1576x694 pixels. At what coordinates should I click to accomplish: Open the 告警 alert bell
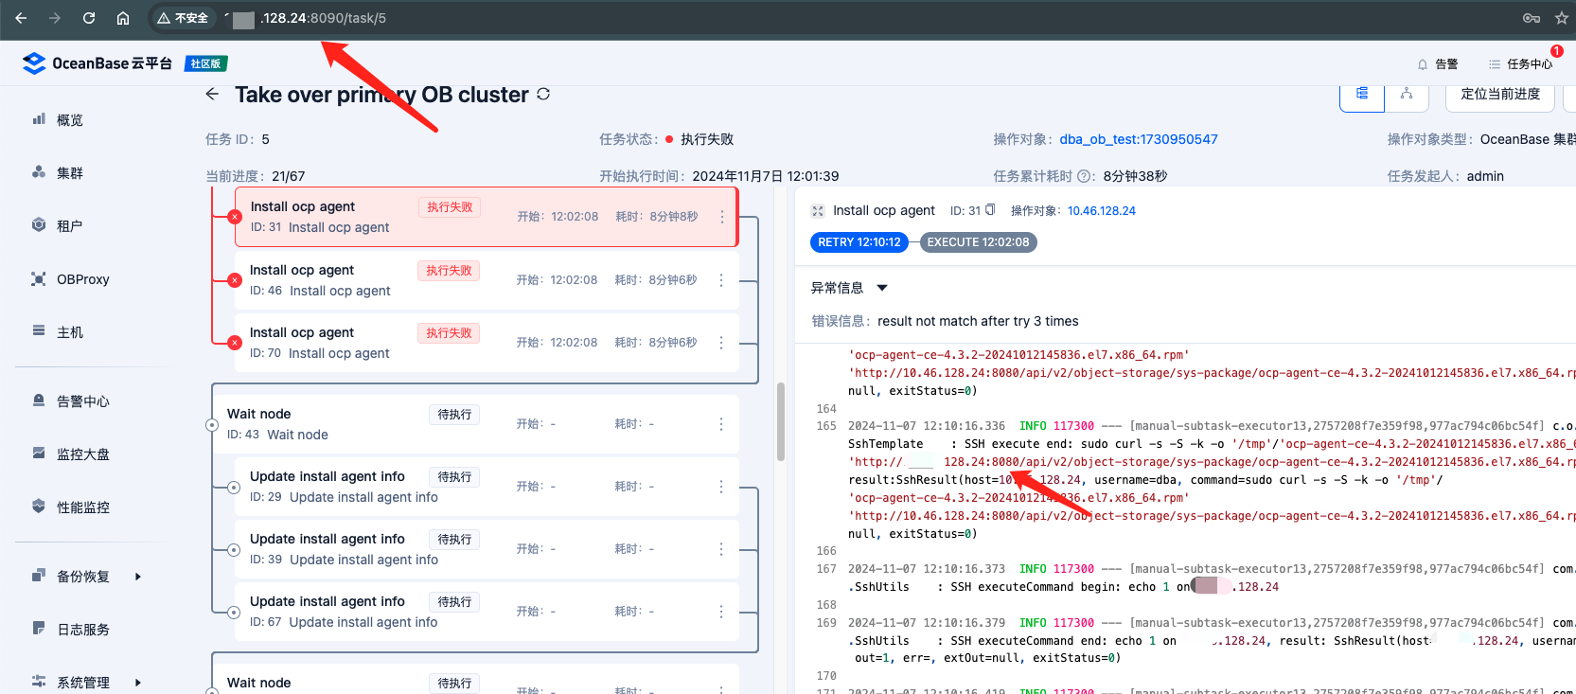coord(1437,64)
